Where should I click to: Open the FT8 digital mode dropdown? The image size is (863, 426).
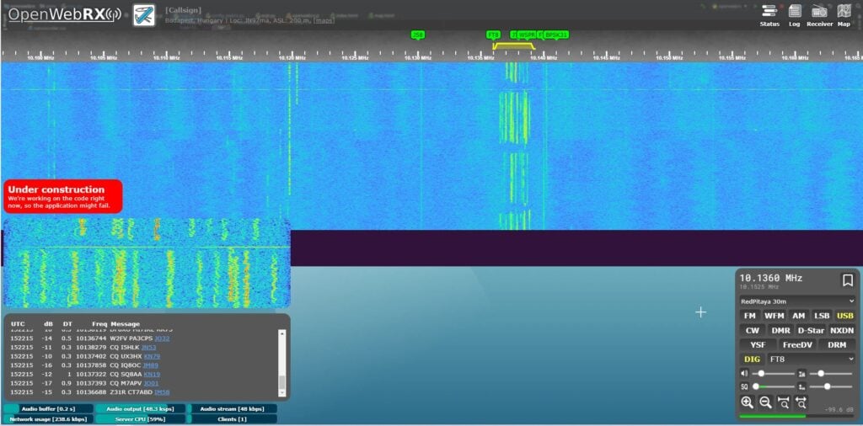tap(812, 359)
